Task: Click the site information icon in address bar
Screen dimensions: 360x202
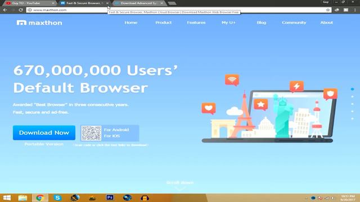Action: click(30, 10)
